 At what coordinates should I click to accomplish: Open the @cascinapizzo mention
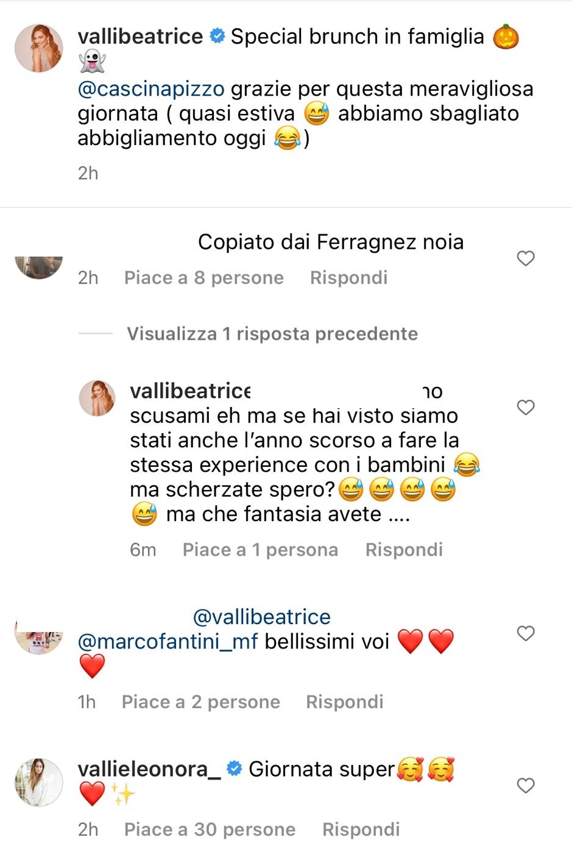coord(151,89)
